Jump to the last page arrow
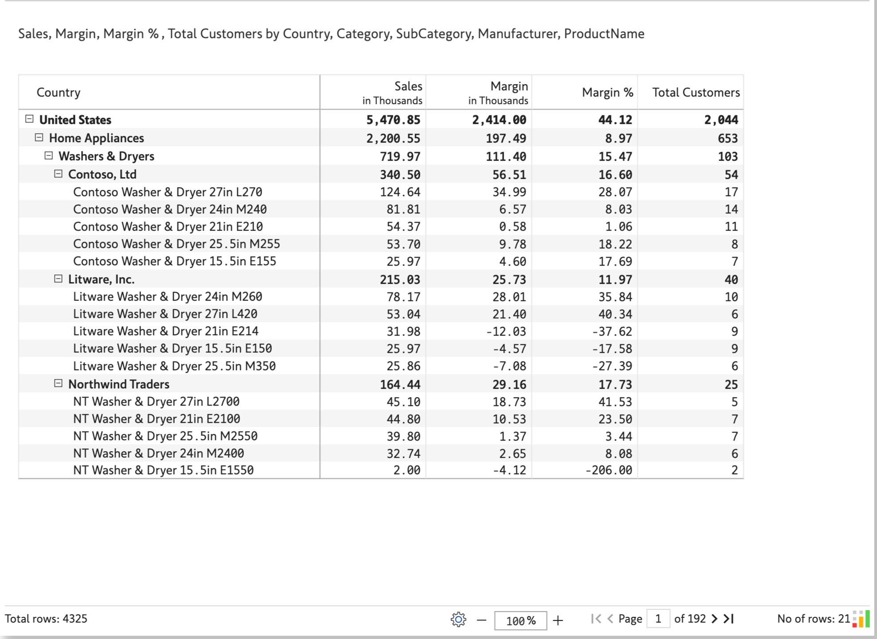Image resolution: width=877 pixels, height=639 pixels. pos(729,619)
